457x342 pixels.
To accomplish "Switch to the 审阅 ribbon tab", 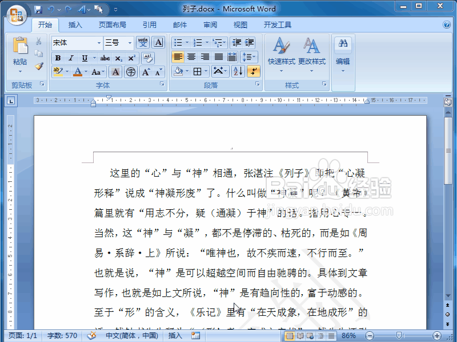I will tap(210, 25).
